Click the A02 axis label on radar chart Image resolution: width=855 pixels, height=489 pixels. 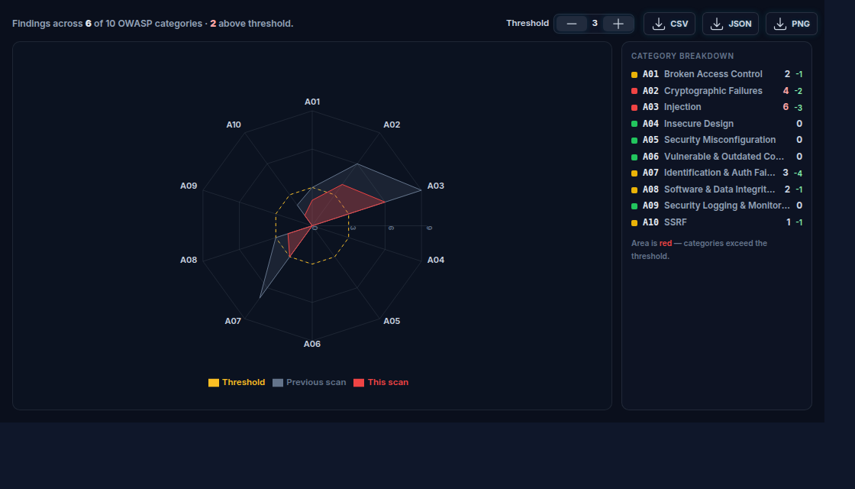392,125
